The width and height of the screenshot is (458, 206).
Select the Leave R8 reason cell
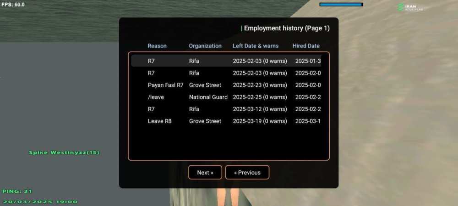tap(159, 121)
